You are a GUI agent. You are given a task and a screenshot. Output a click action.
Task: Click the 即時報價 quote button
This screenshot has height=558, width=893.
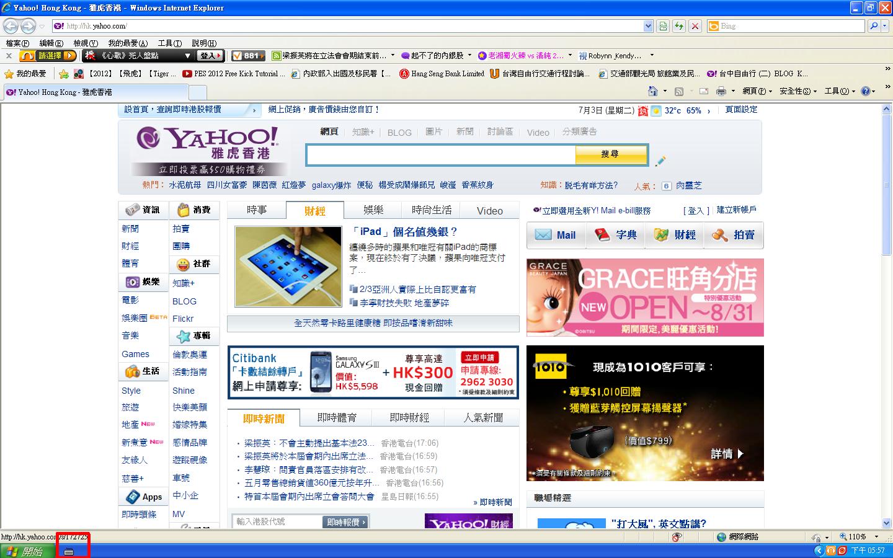346,523
